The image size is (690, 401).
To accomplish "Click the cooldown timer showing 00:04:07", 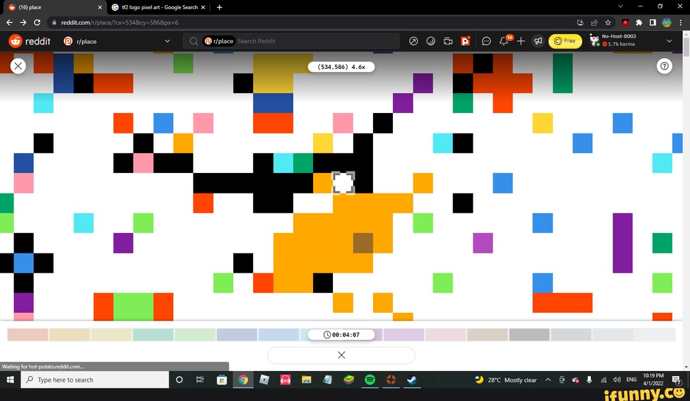I will tap(341, 334).
